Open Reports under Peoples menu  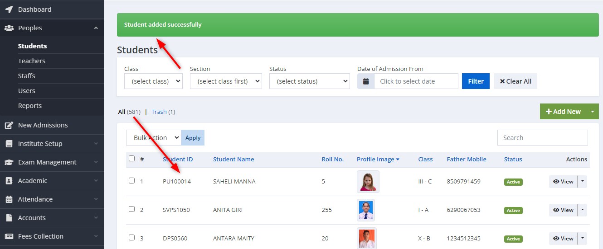pos(30,106)
